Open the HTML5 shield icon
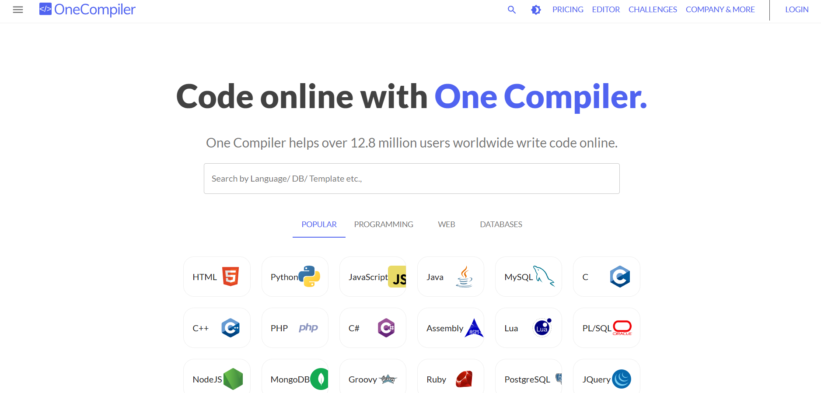Viewport: 821px width, 393px height. click(x=231, y=277)
